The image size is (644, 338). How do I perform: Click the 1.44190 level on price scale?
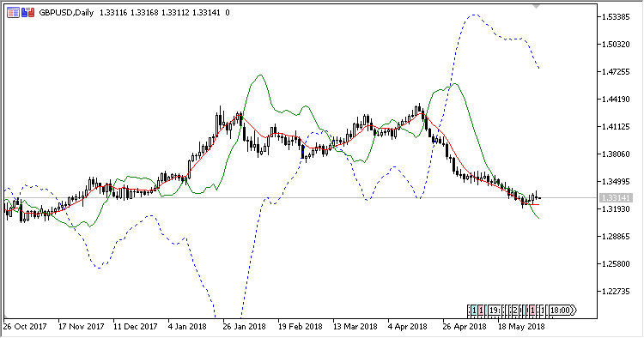(x=616, y=100)
